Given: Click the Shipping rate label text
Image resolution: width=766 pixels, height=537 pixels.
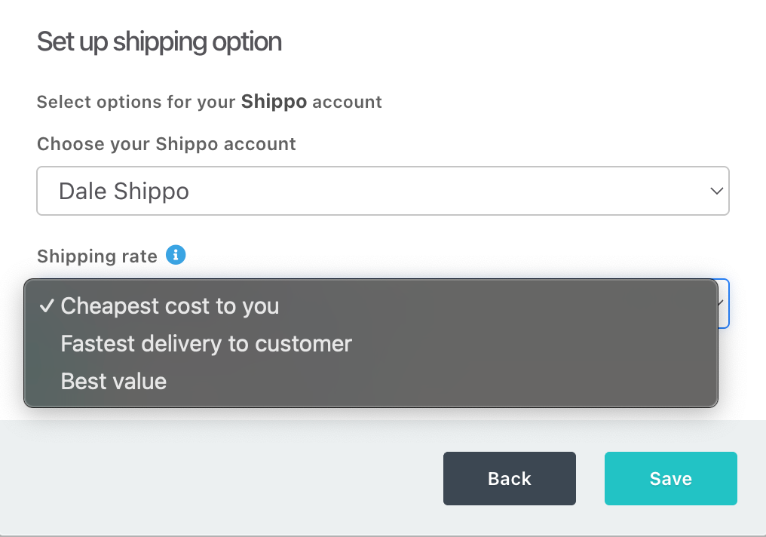Looking at the screenshot, I should 97,256.
